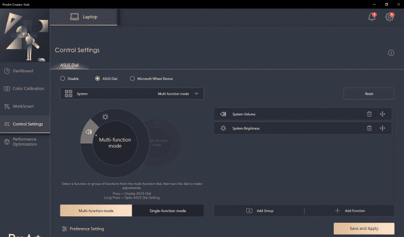Click the System Volume speaker icon
Screen dimensions: 404x237
pyautogui.click(x=223, y=114)
